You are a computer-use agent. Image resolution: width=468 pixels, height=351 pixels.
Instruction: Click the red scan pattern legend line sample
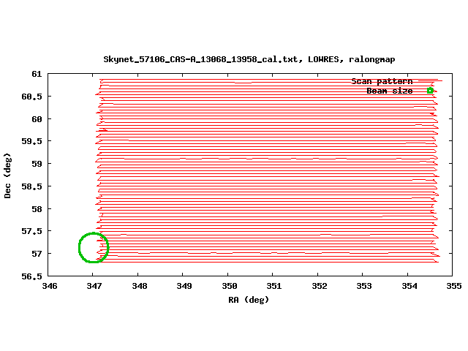(x=430, y=80)
